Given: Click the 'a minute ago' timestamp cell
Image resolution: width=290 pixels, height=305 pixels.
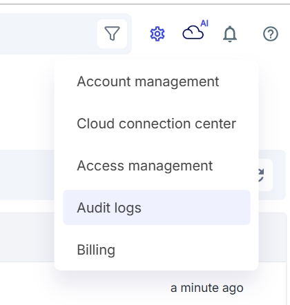Looking at the screenshot, I should 206,288.
